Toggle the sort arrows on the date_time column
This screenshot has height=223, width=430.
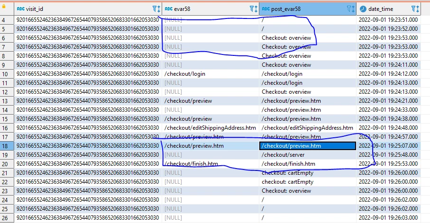pyautogui.click(x=417, y=9)
